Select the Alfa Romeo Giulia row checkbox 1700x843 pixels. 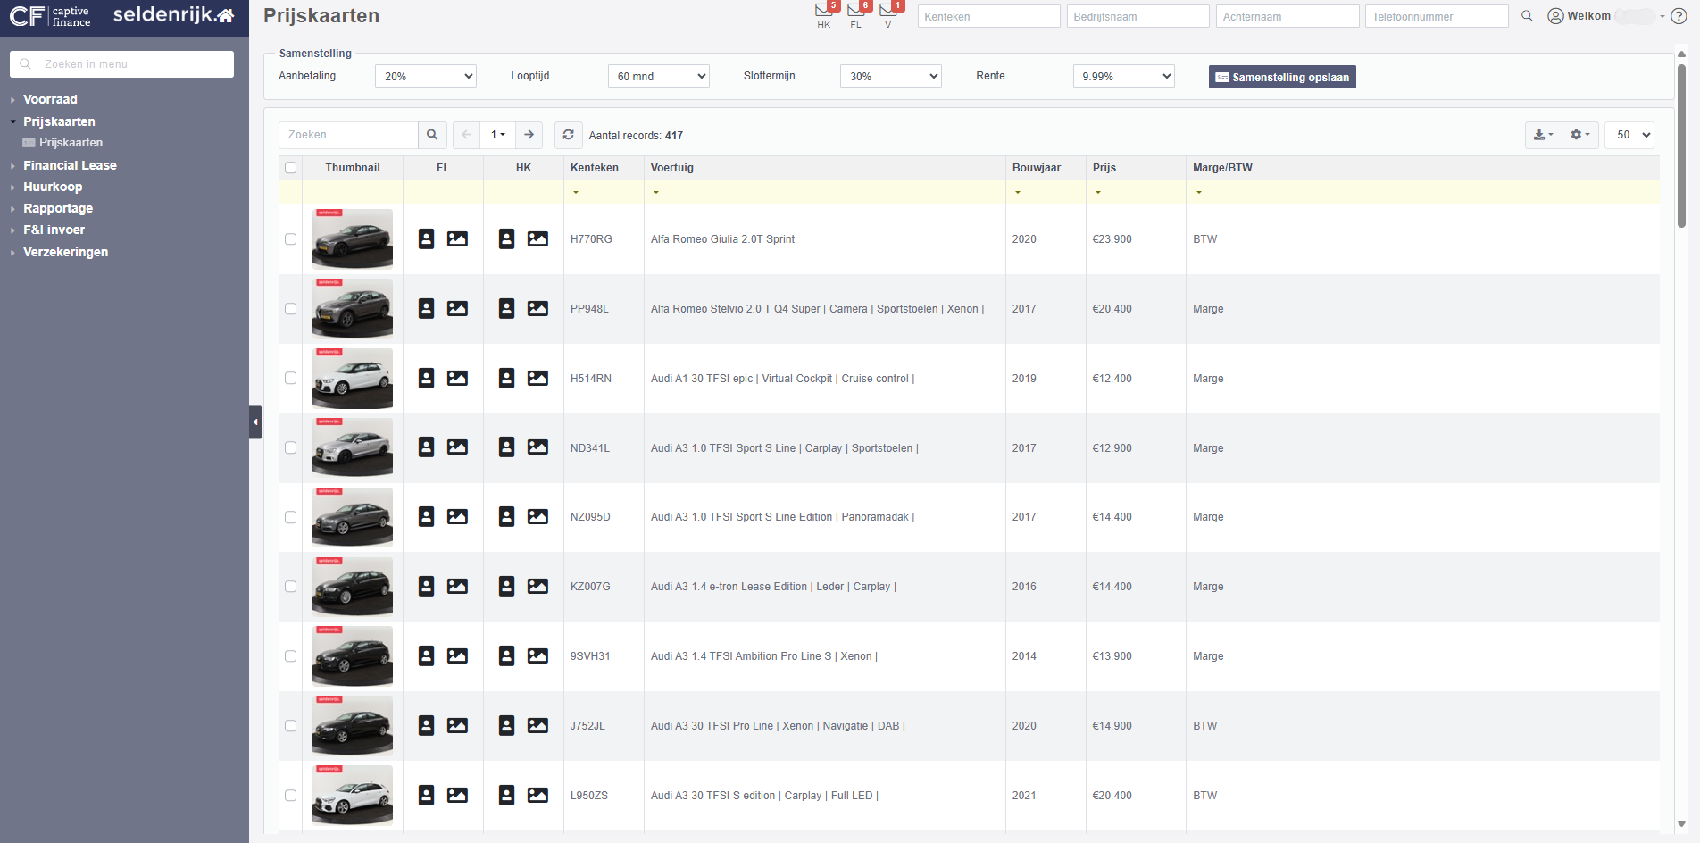290,238
